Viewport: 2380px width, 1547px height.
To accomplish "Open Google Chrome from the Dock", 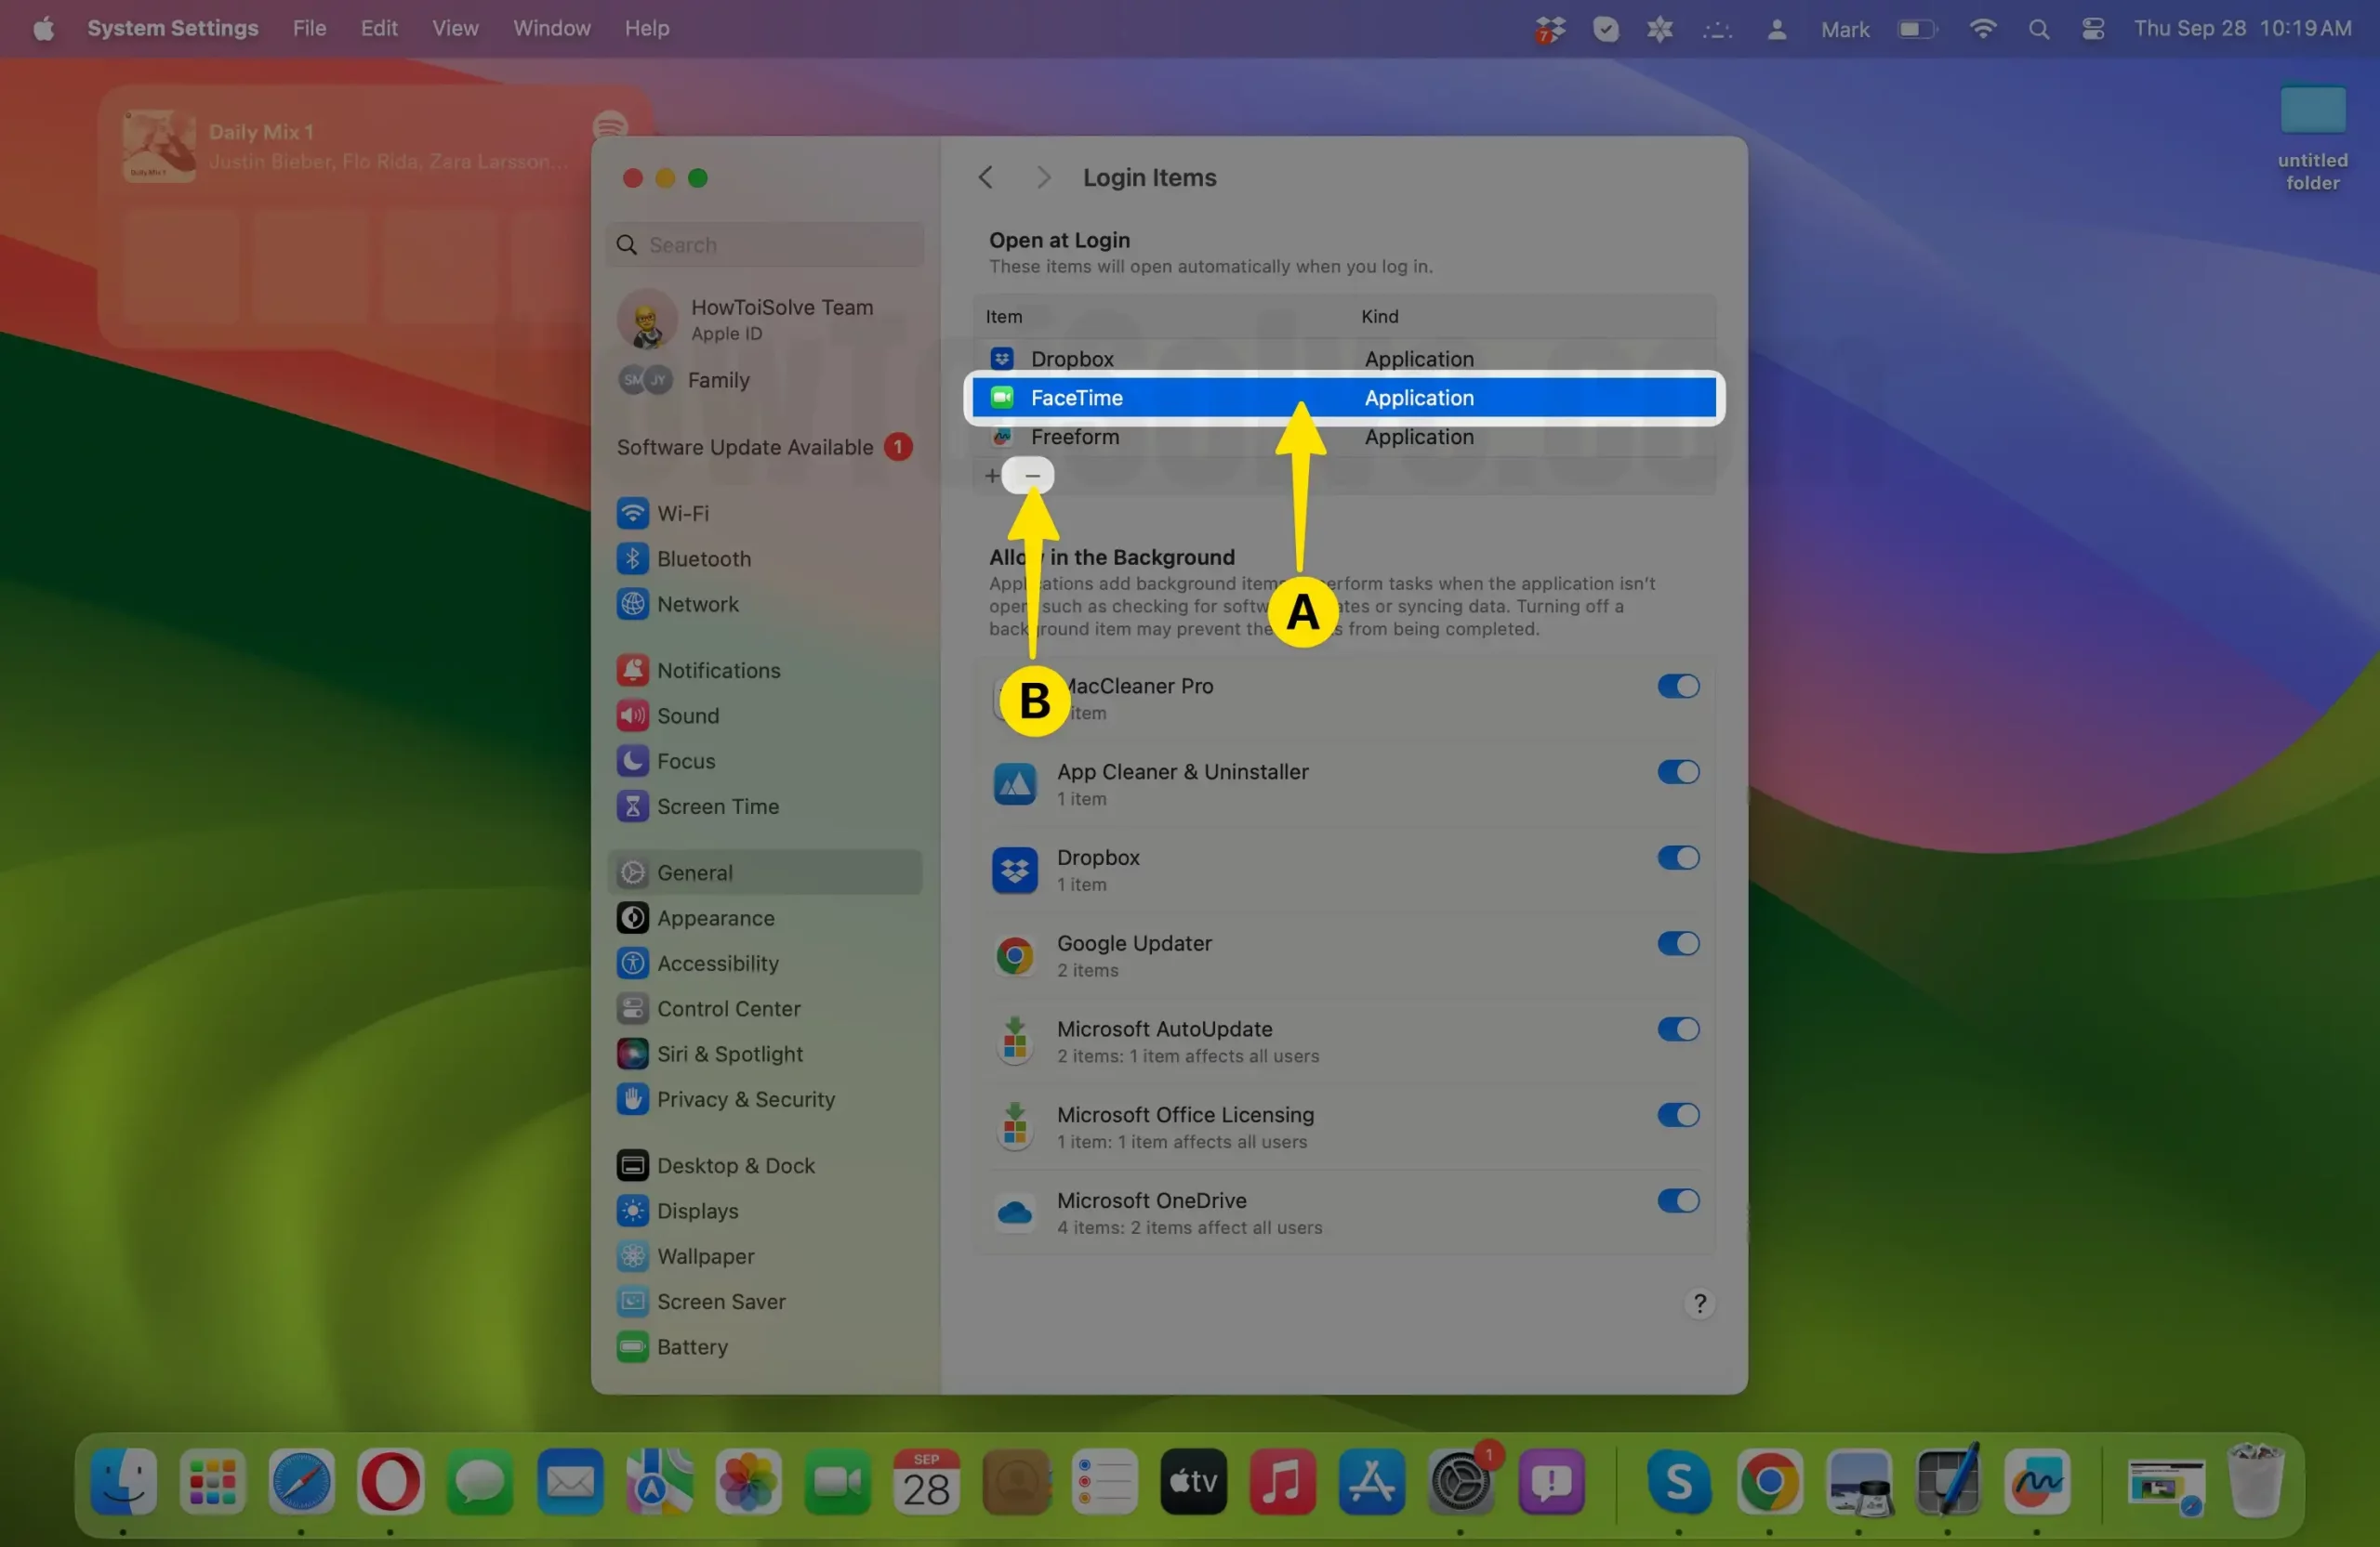I will coord(1769,1481).
